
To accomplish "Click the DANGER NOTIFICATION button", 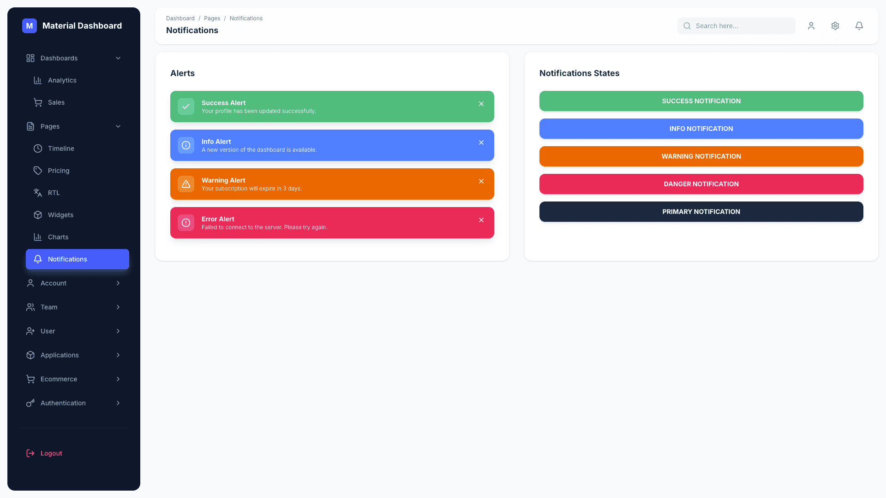I will tap(701, 184).
